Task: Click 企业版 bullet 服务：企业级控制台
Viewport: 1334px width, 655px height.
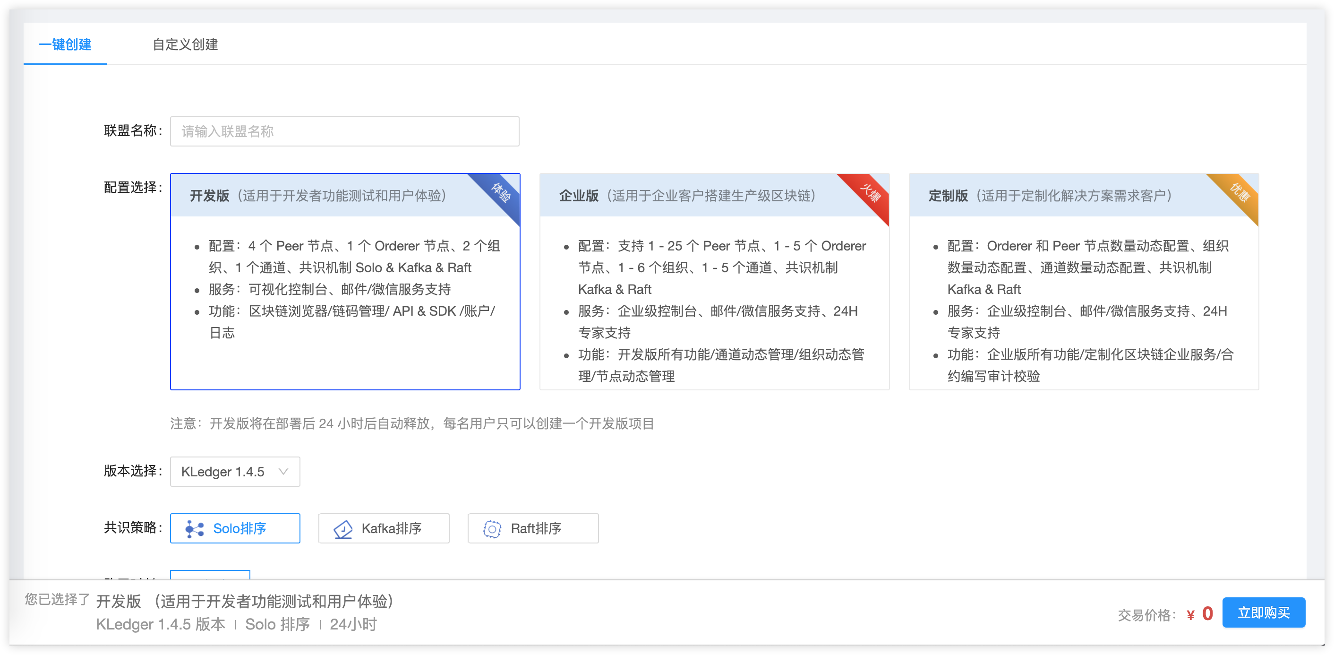Action: [718, 322]
